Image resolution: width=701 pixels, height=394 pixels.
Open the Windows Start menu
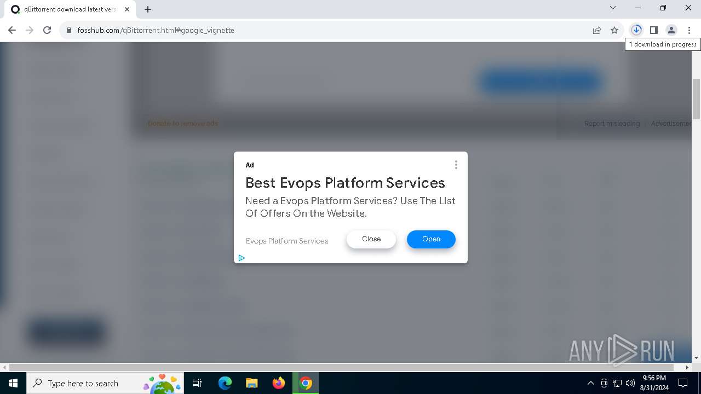point(13,383)
